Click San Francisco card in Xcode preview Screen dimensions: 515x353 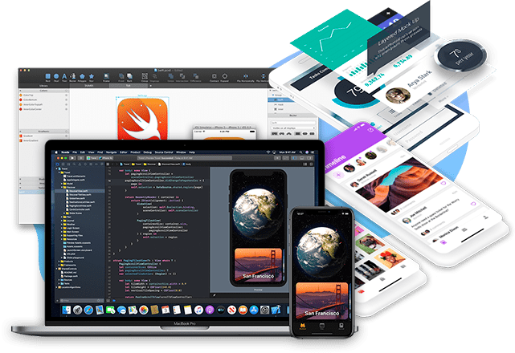tap(259, 265)
